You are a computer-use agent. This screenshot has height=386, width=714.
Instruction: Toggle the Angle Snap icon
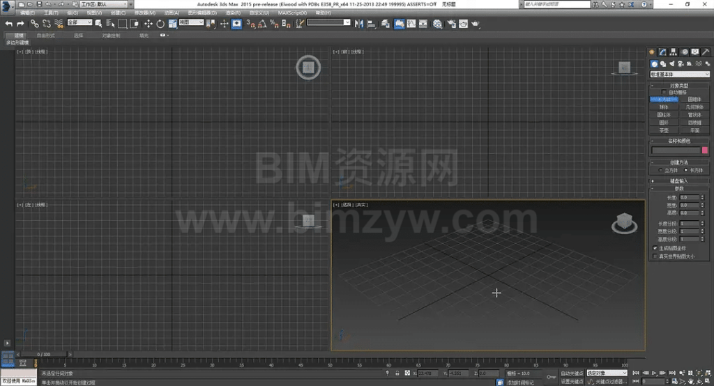[x=262, y=24]
